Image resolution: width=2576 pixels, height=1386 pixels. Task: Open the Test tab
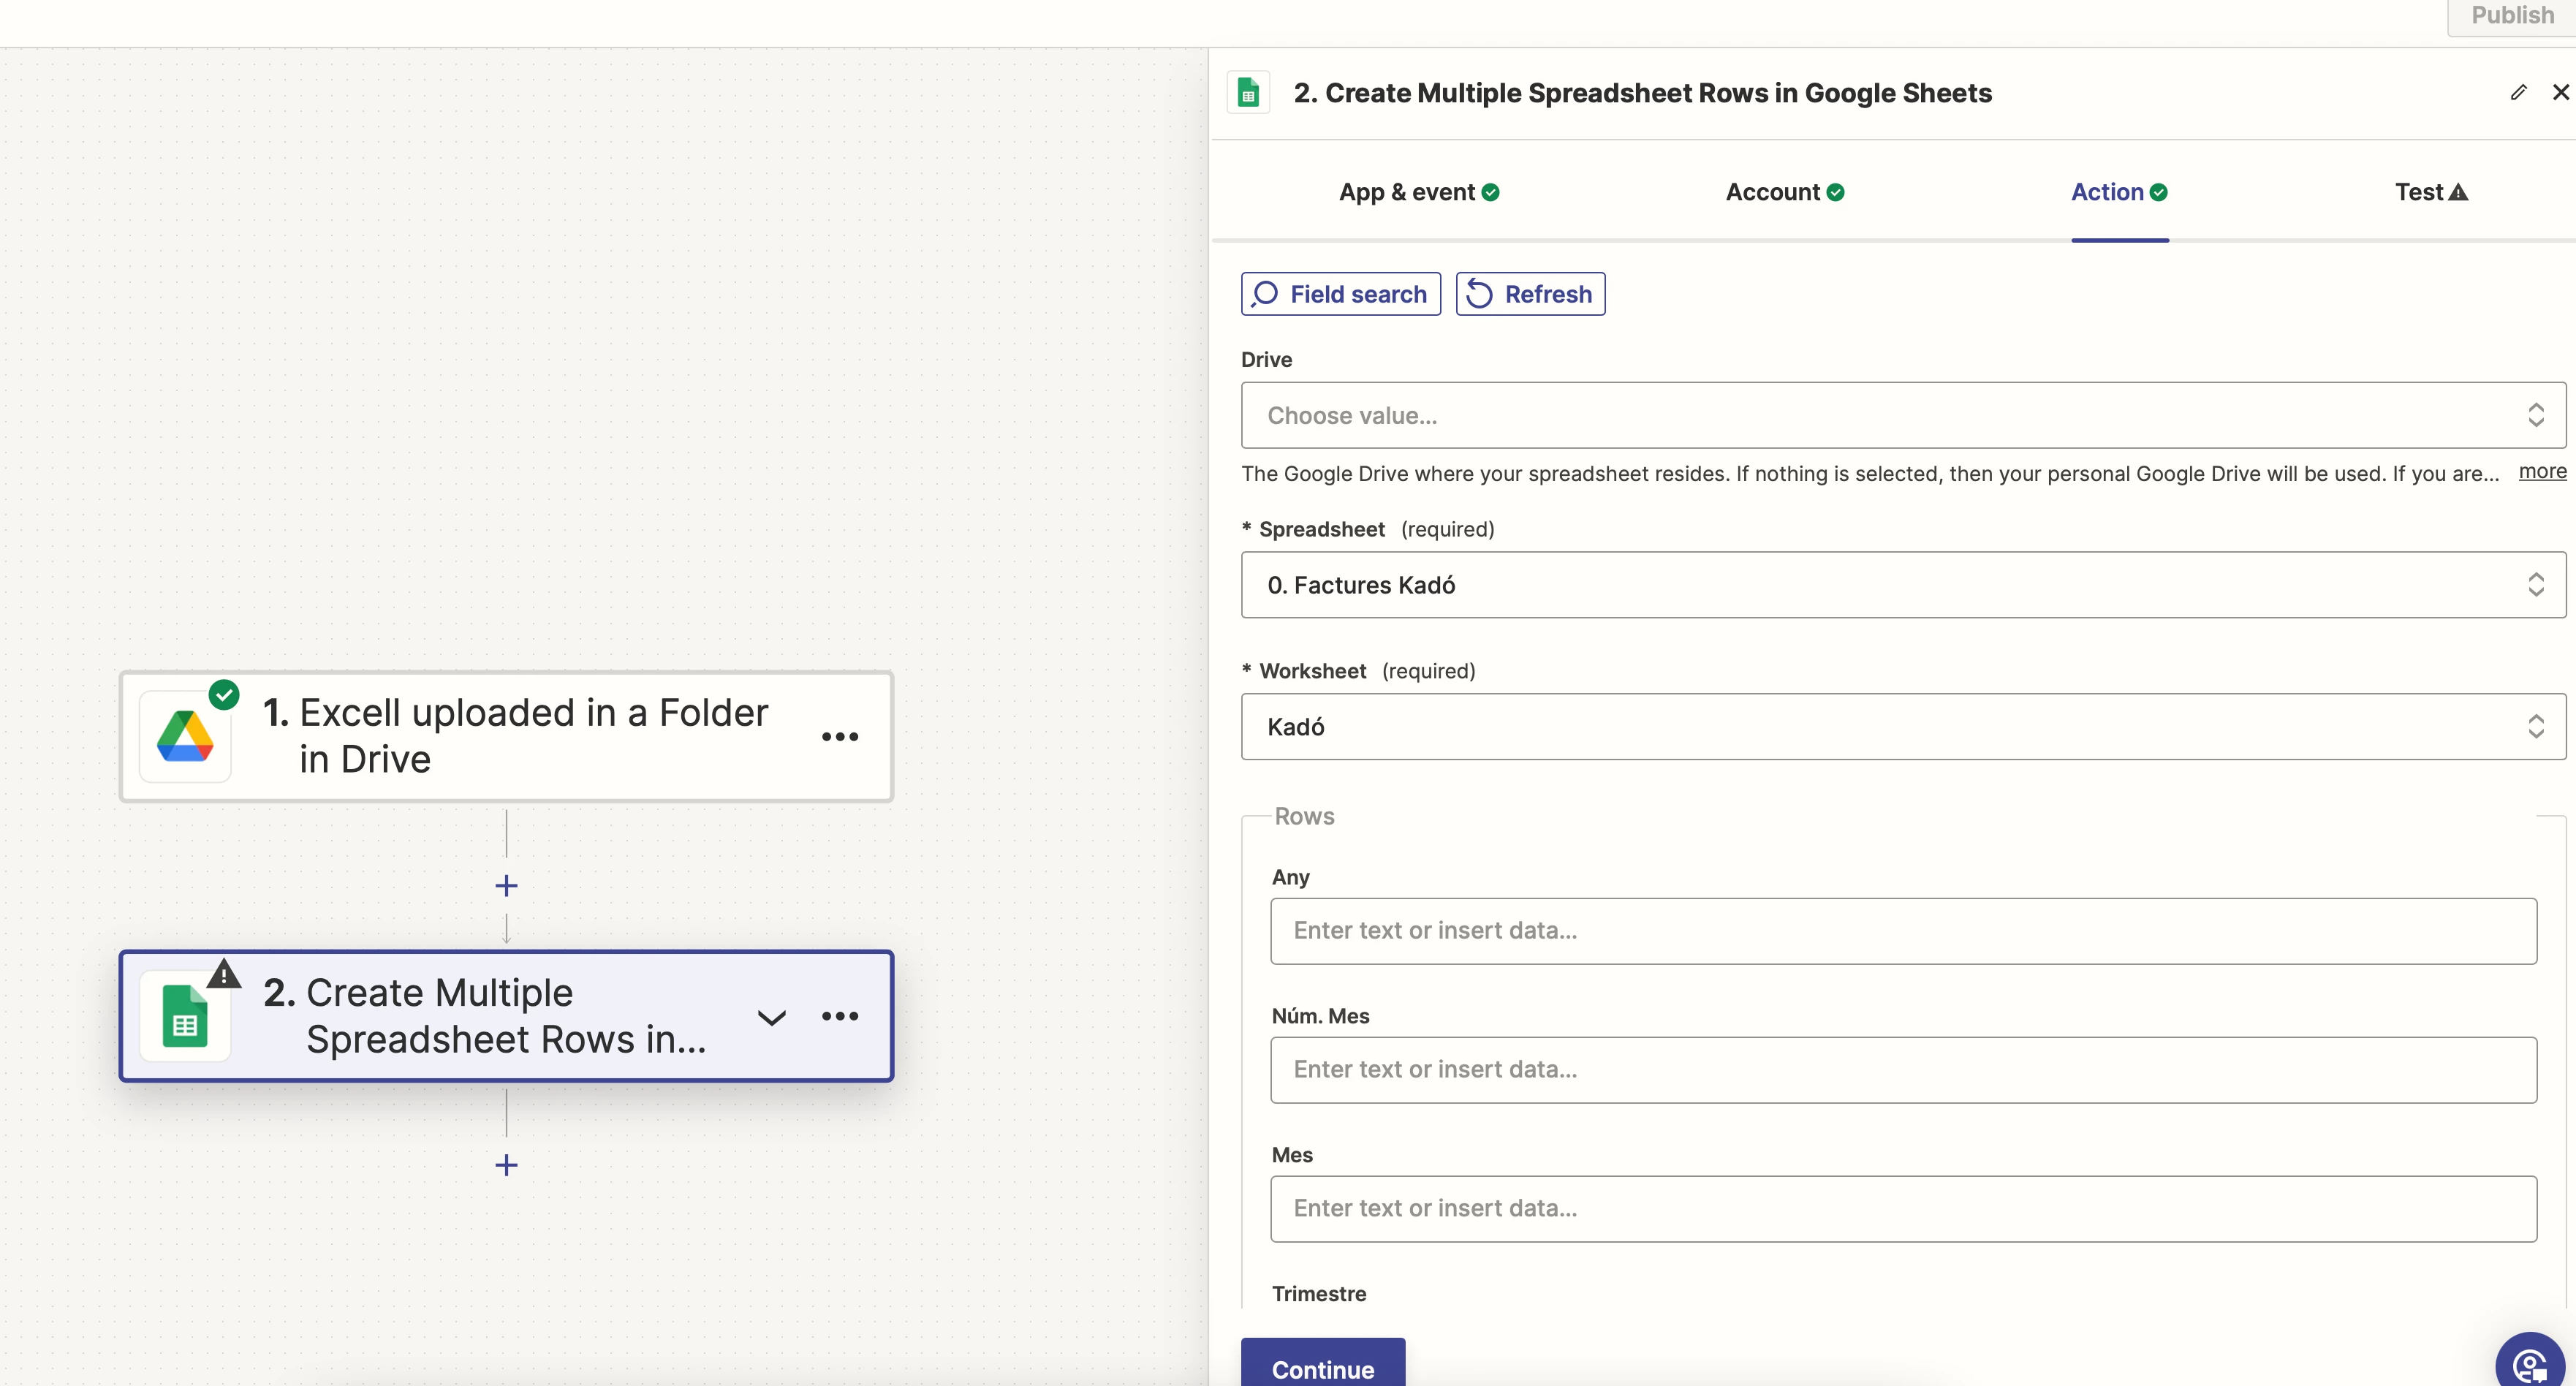[2430, 192]
